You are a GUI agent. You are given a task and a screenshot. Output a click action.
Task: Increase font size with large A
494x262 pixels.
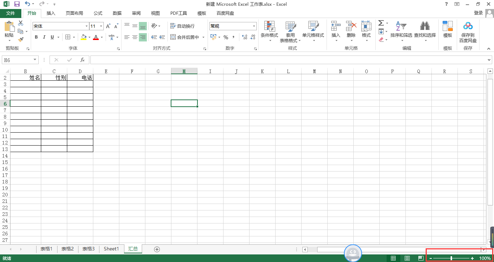tap(108, 26)
